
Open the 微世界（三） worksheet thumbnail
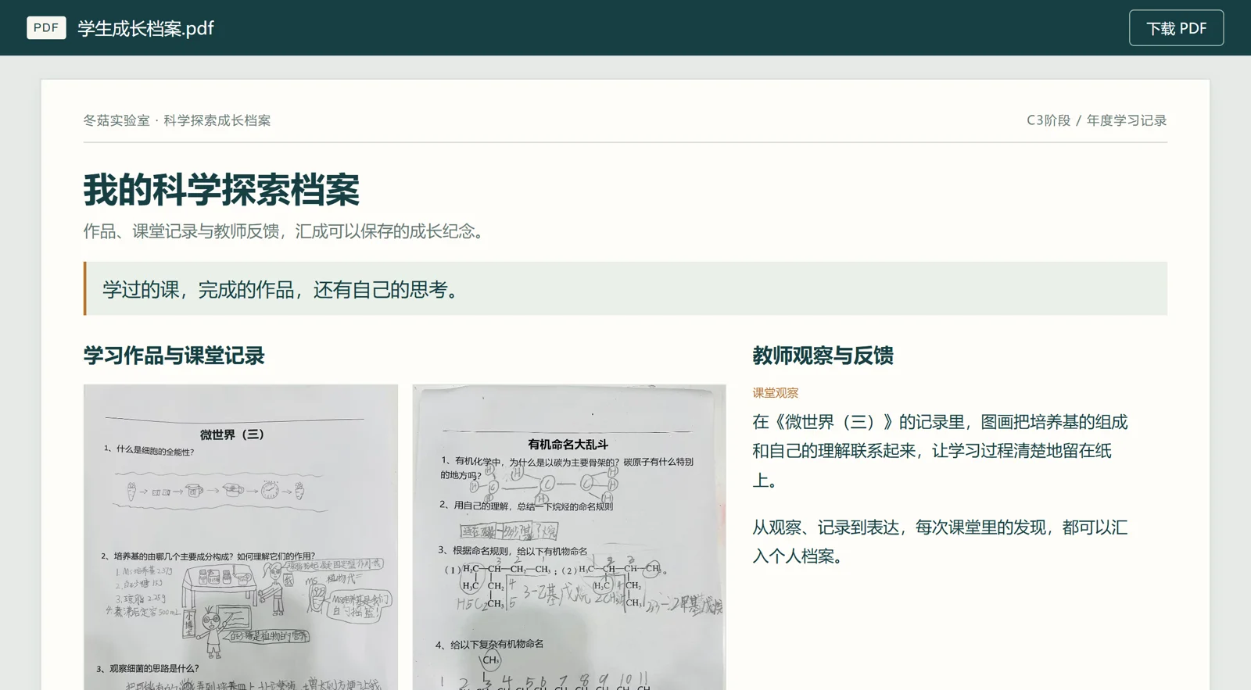tap(241, 537)
